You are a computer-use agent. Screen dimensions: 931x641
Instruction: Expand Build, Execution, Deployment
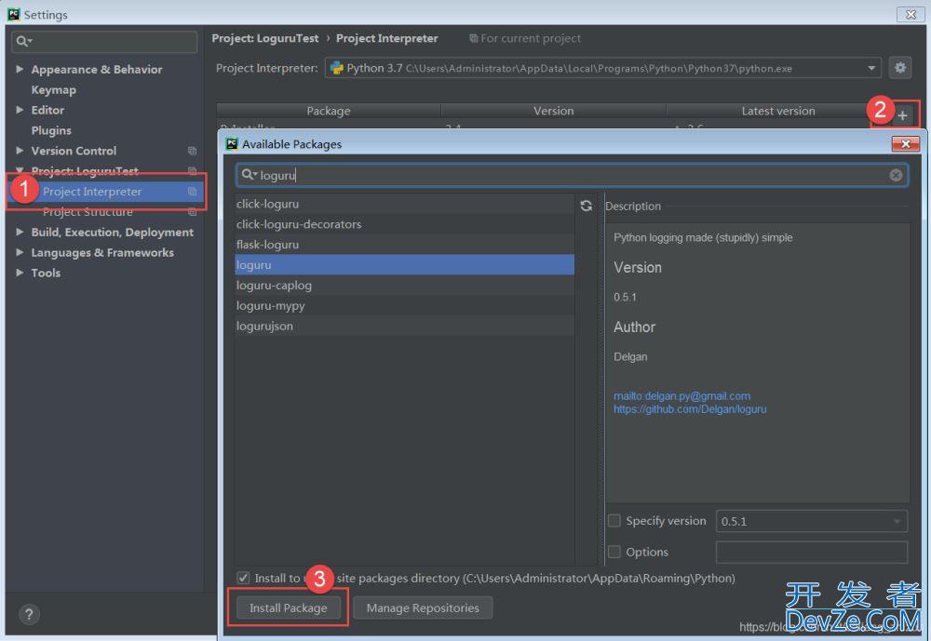pyautogui.click(x=20, y=232)
